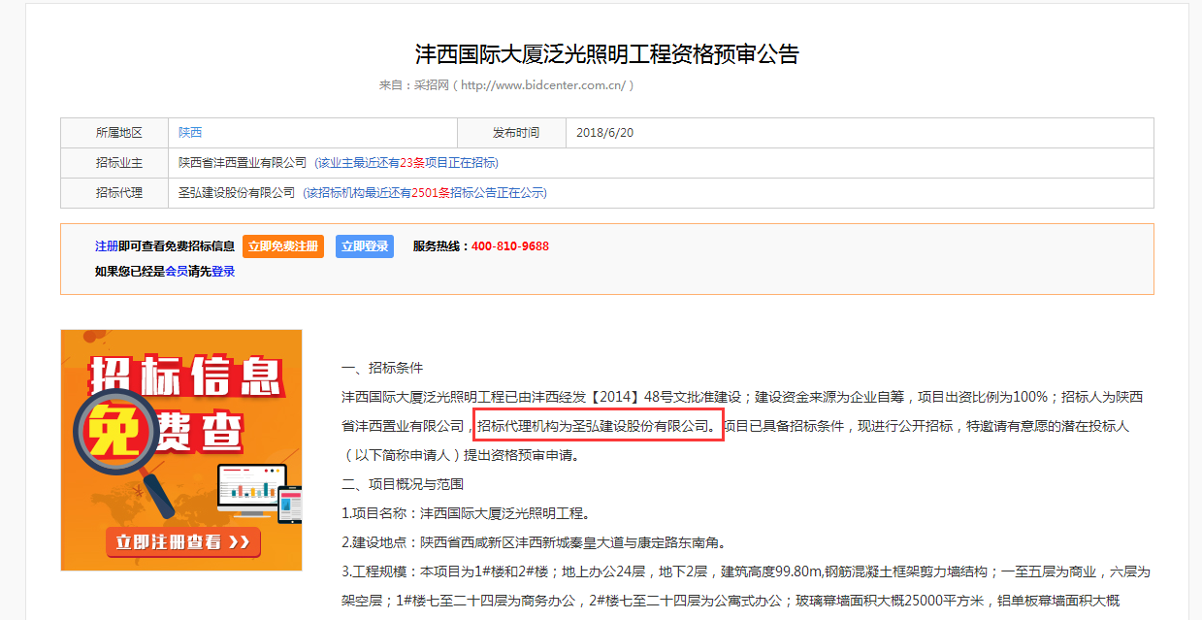
Task: Click 登录 link after 请先
Action: tap(223, 272)
